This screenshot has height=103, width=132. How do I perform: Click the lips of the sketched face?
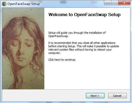pos(21,59)
